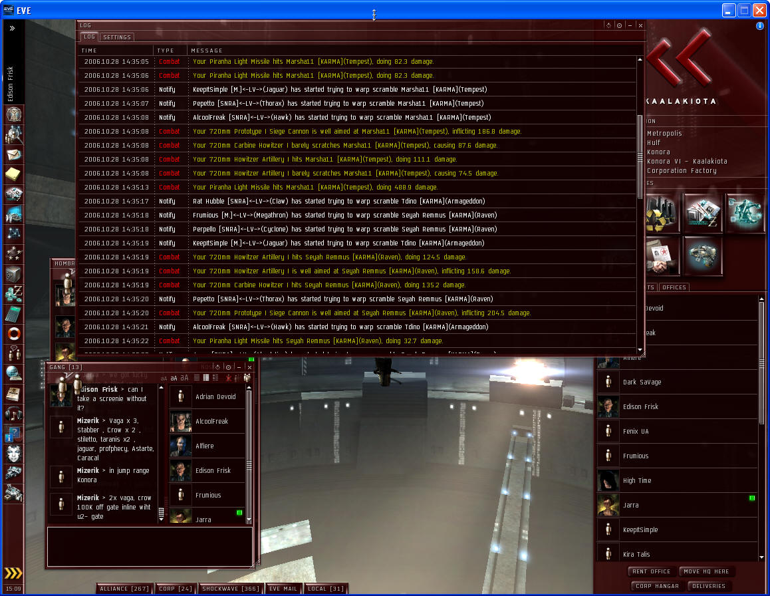Open the Help lifebuoy sidebar icon
The height and width of the screenshot is (596, 770).
pos(14,334)
